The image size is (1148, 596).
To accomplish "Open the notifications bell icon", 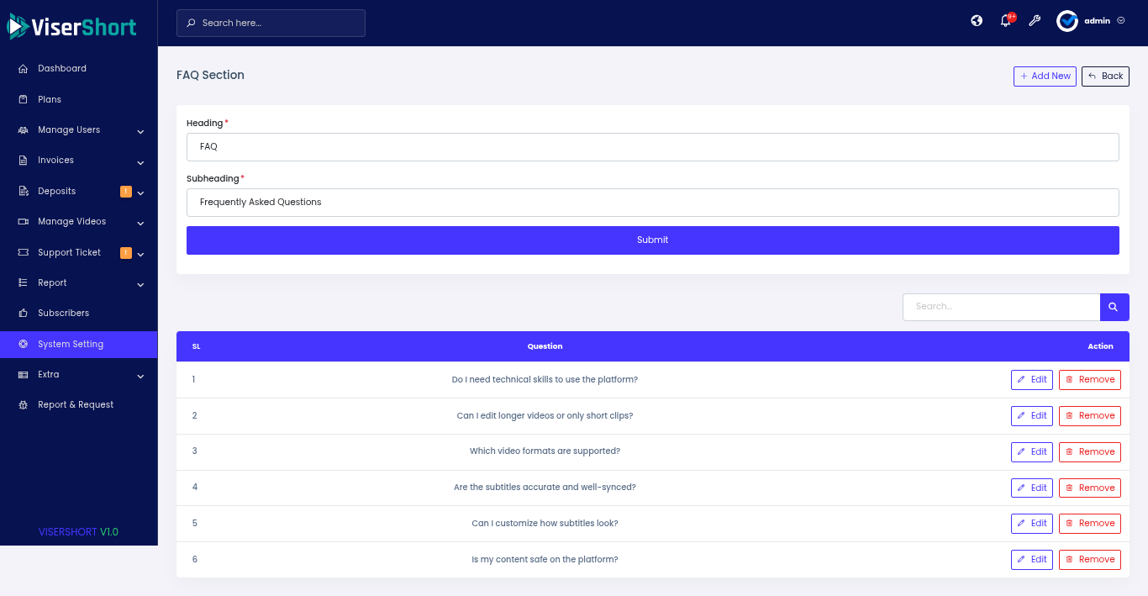I will click(x=1005, y=21).
